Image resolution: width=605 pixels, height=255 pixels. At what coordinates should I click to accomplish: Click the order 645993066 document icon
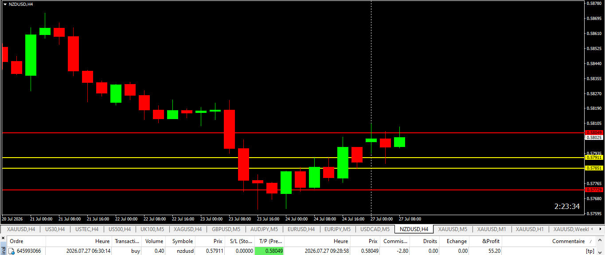pyautogui.click(x=12, y=251)
